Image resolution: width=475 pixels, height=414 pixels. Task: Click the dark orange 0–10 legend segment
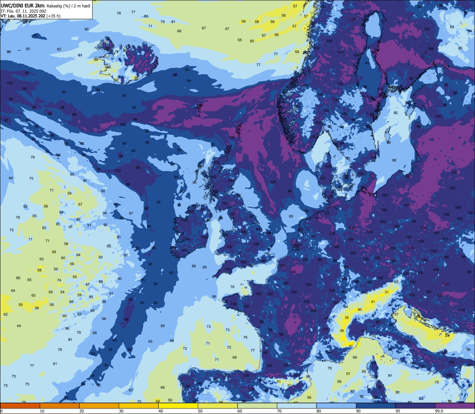click(x=20, y=405)
